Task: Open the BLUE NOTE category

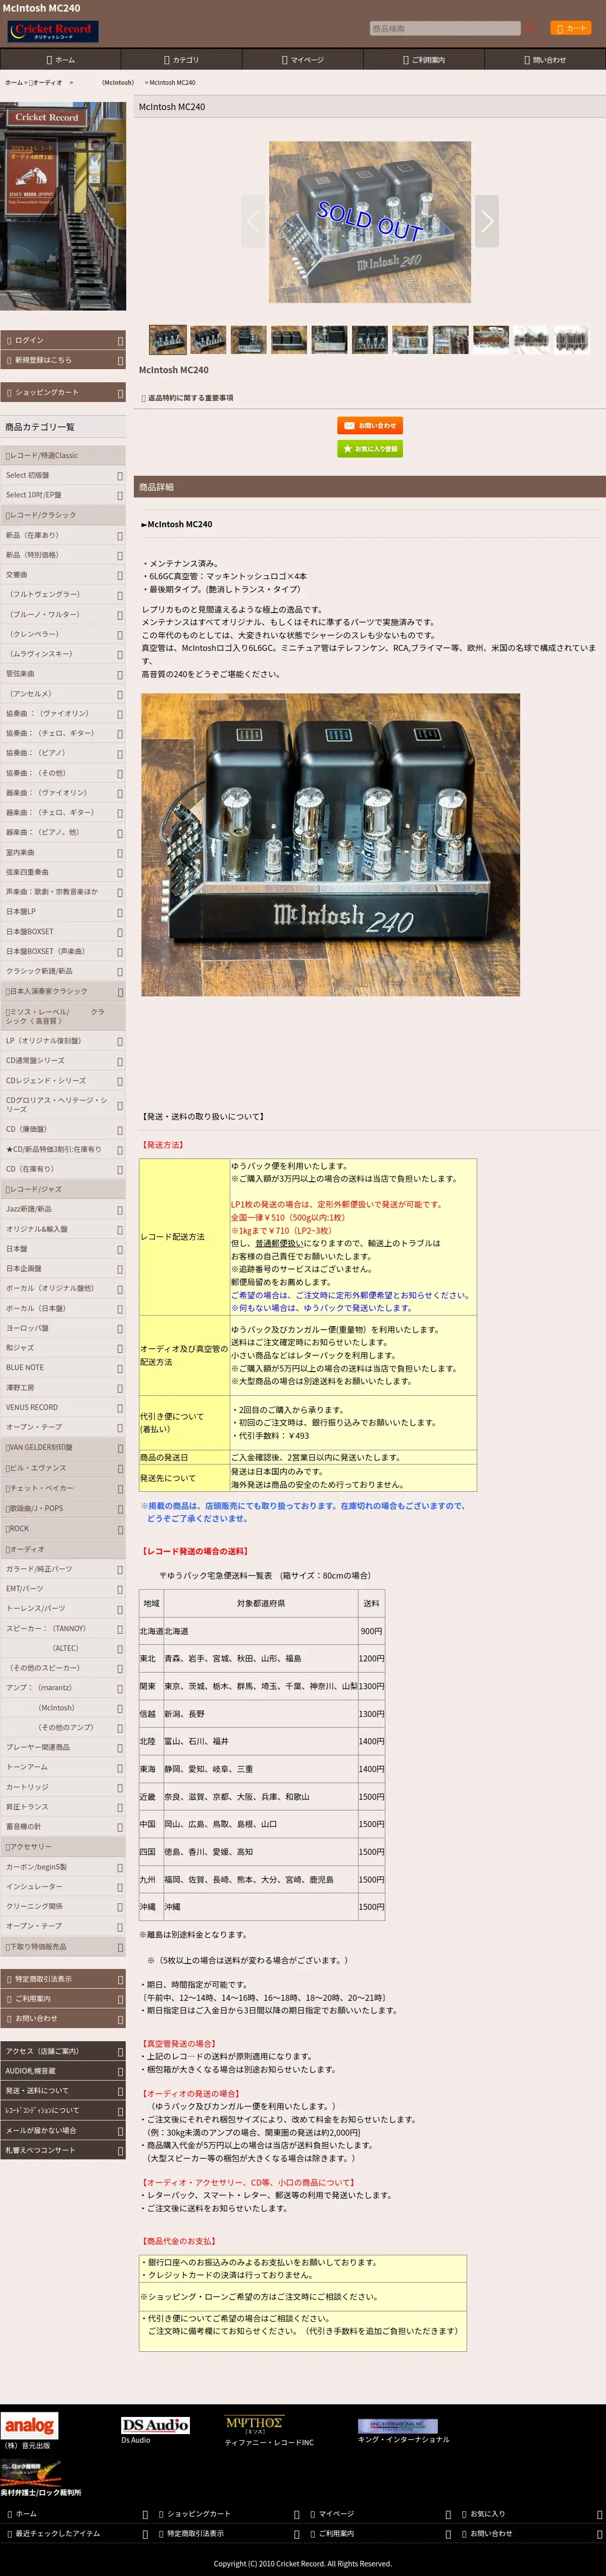Action: [x=63, y=1367]
